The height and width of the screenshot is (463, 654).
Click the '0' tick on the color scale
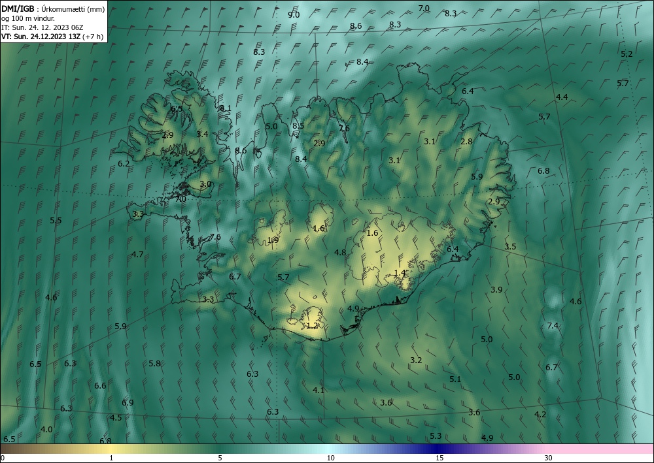[3, 458]
